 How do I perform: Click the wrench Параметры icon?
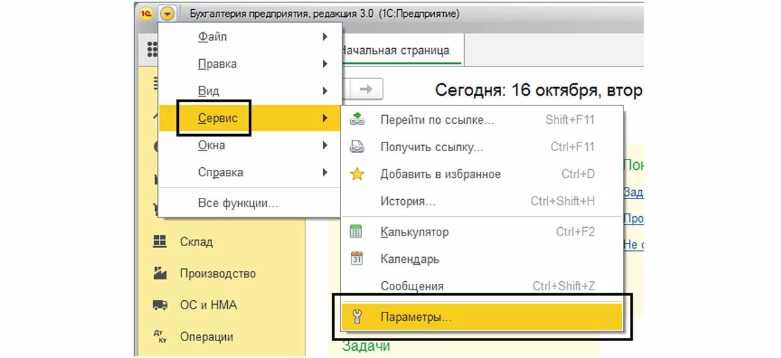tap(357, 317)
